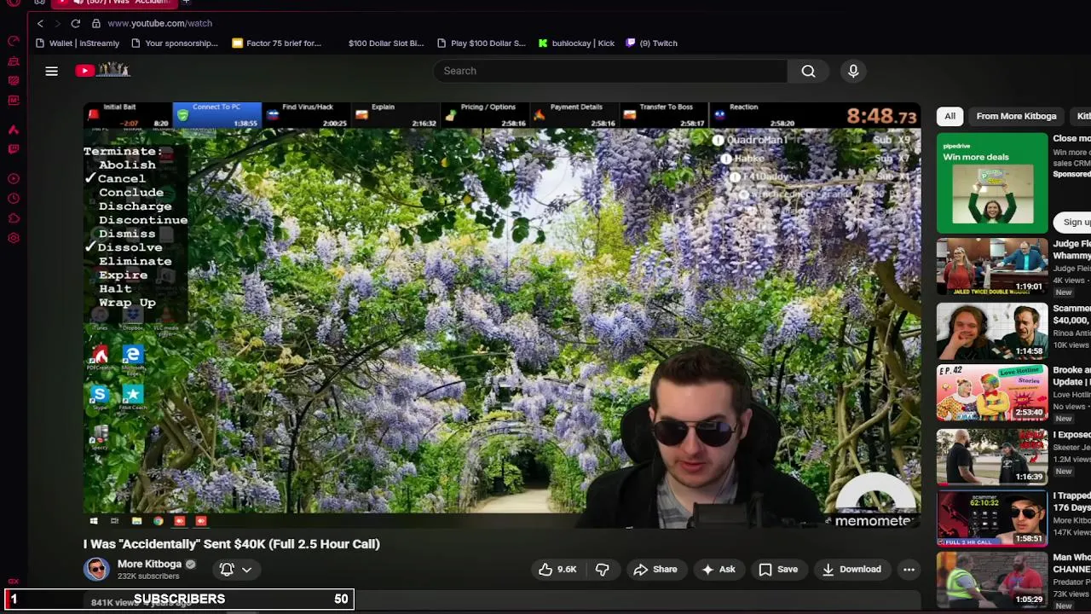Open the more actions three-dot menu
The height and width of the screenshot is (614, 1091).
pos(909,570)
